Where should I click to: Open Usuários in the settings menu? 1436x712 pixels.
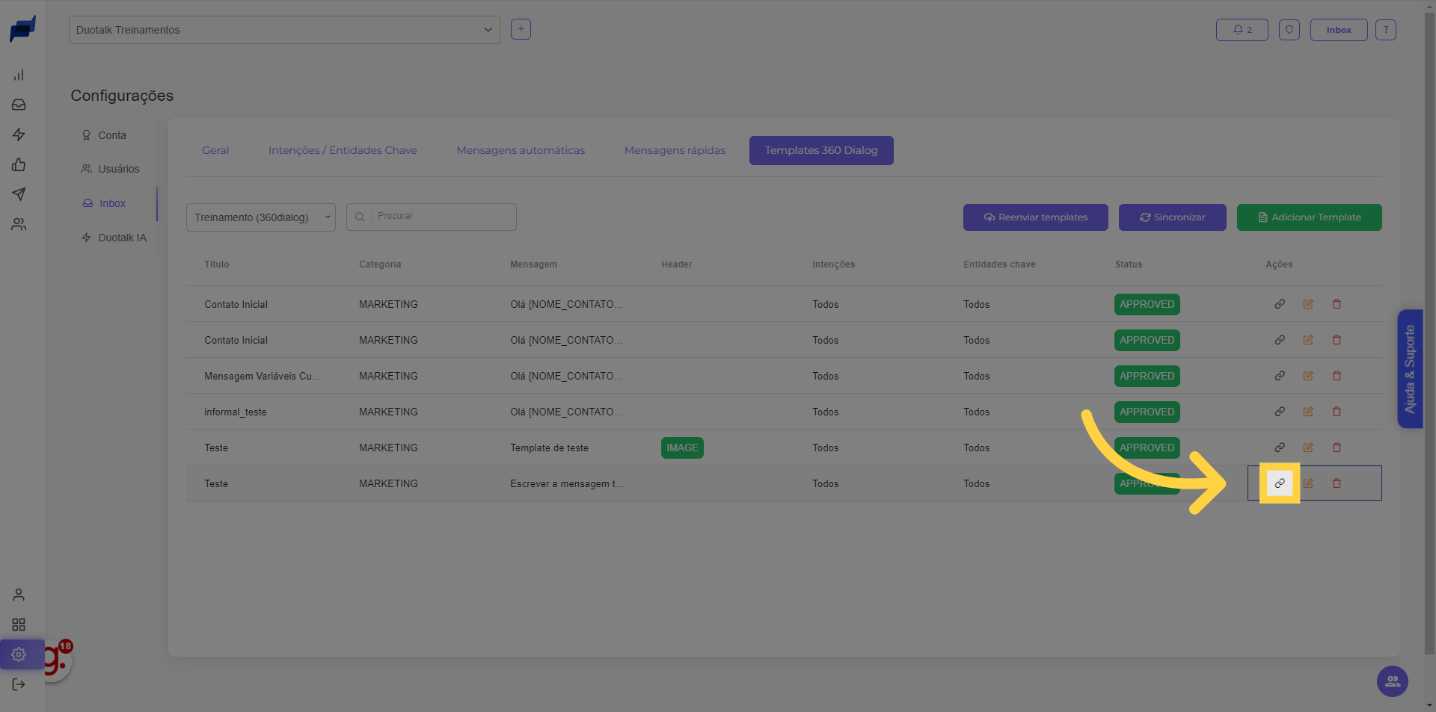118,169
